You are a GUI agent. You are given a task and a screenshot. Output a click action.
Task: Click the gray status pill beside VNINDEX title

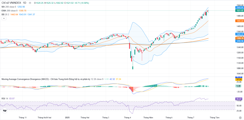[30, 3]
